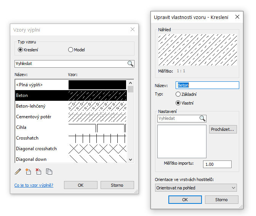Click the delete fill pattern icon
Screen dimensions: 256x216
click(x=38, y=172)
